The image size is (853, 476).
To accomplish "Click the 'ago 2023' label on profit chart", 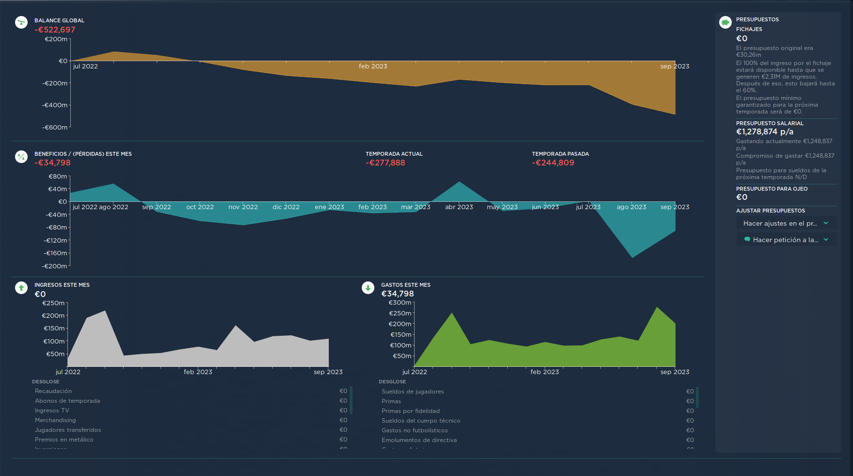I will [631, 207].
